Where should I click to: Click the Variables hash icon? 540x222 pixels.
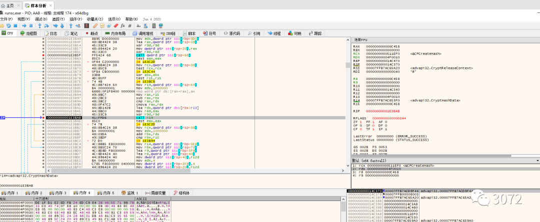[x=130, y=26]
